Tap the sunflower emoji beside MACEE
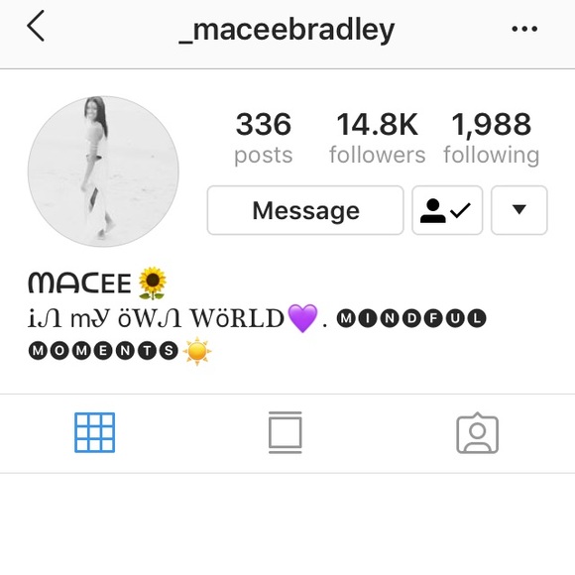Image resolution: width=575 pixels, height=575 pixels. point(153,284)
